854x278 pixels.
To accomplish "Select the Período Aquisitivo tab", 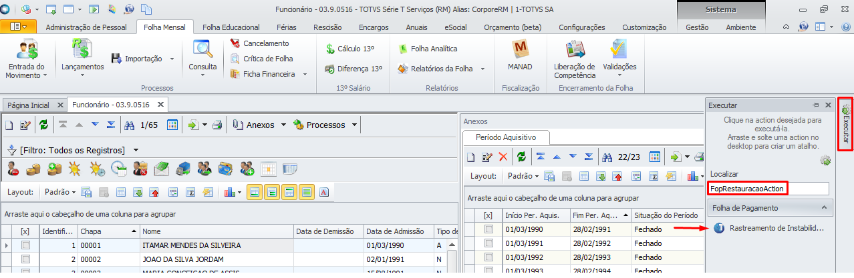I will pyautogui.click(x=506, y=137).
